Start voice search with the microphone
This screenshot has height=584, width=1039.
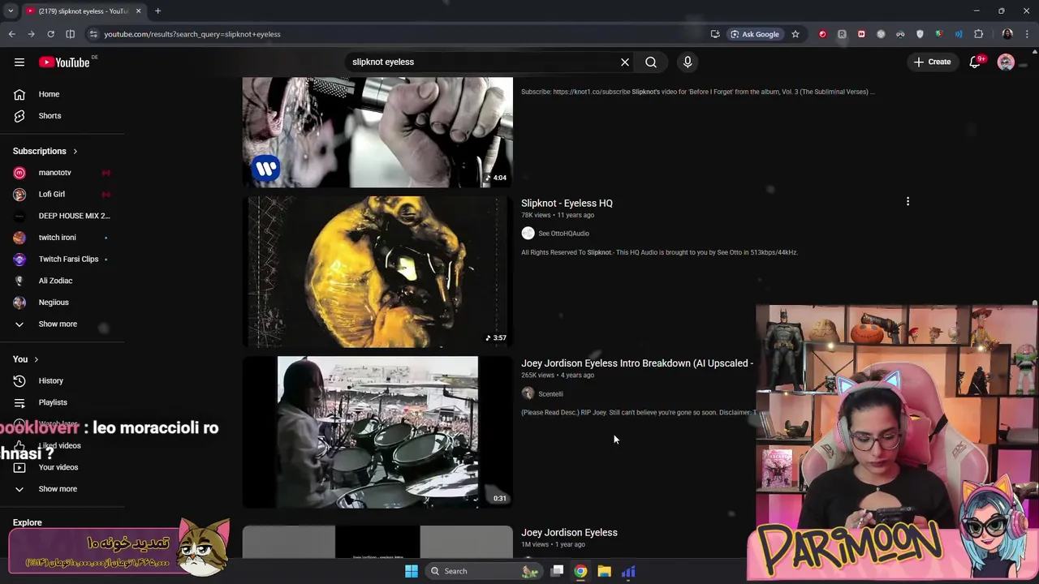tap(688, 62)
